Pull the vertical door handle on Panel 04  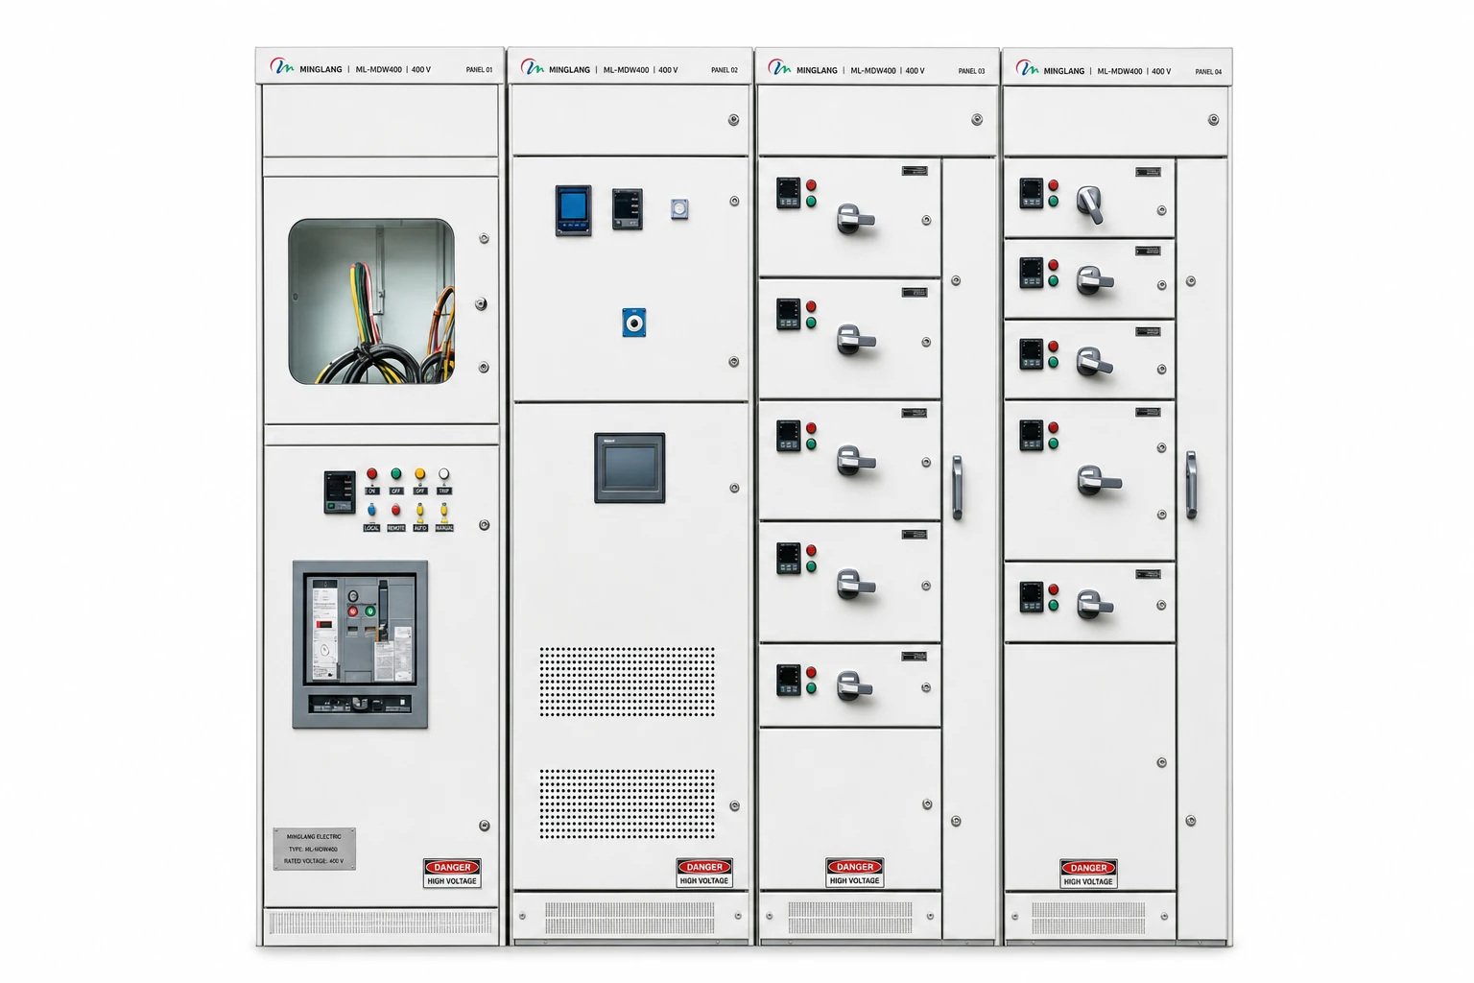pyautogui.click(x=1191, y=486)
